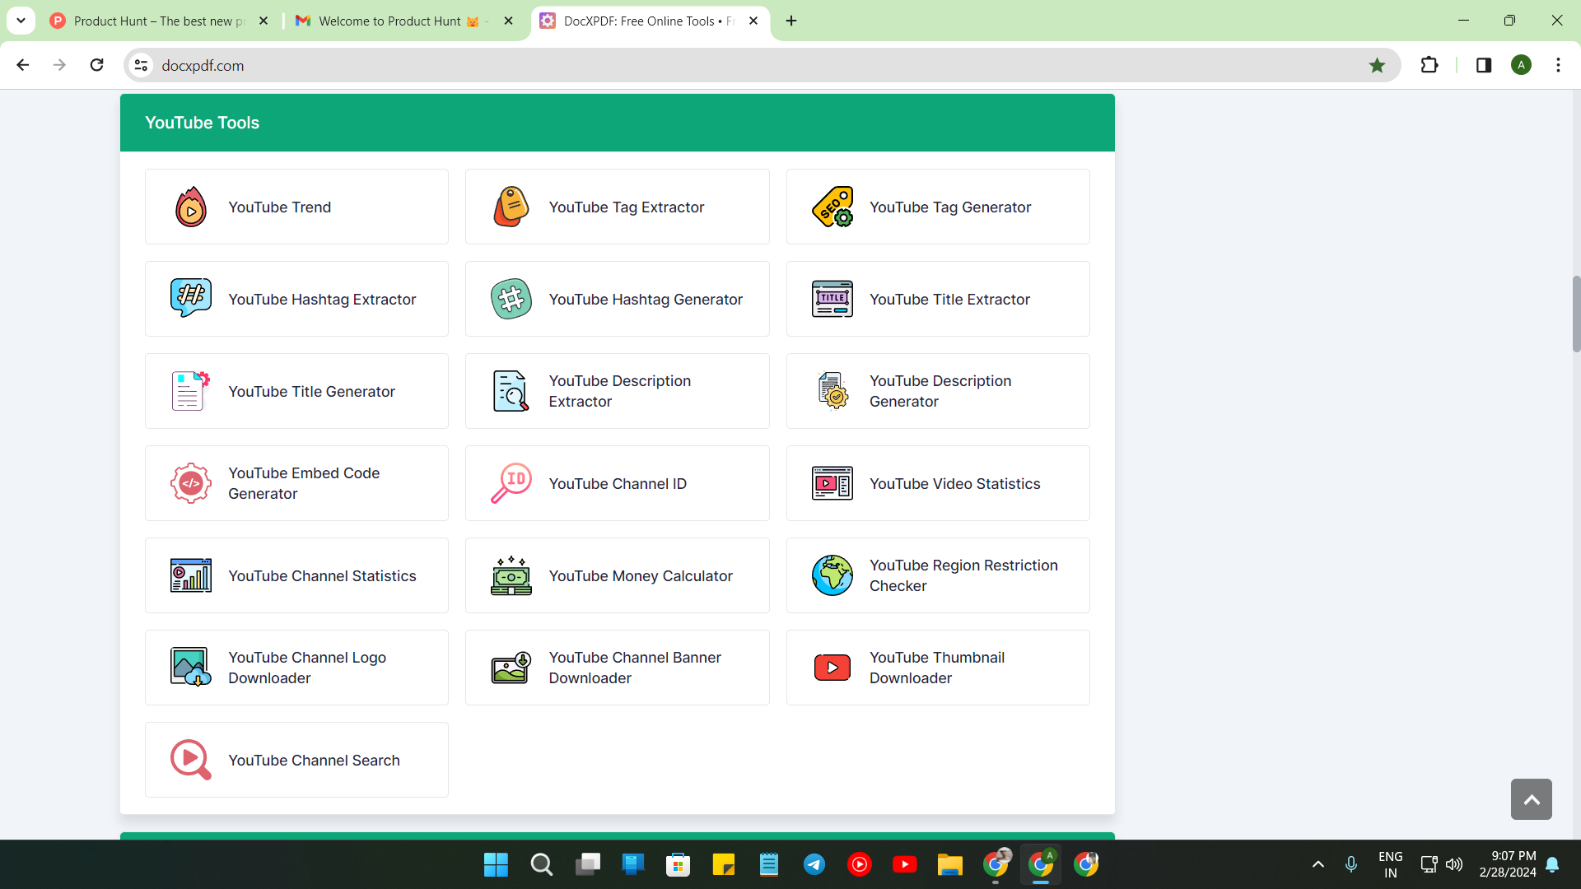Go to YouTube Tag Generator link text

[x=950, y=207]
